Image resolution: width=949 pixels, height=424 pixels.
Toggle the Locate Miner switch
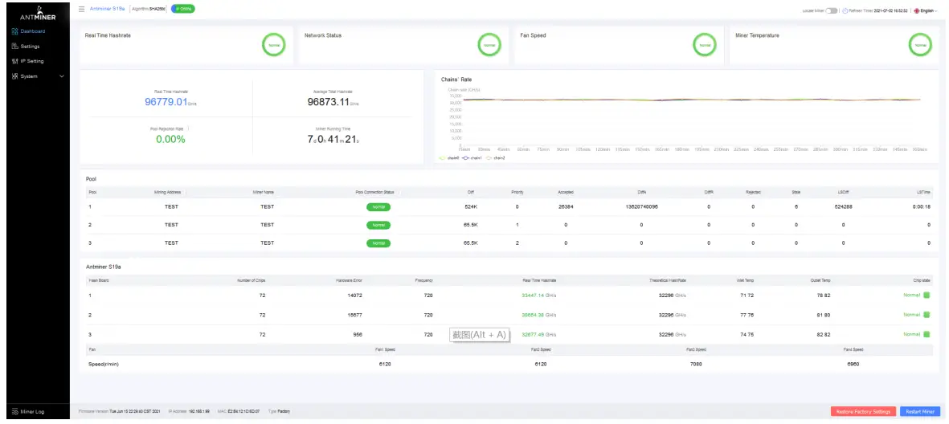pos(832,11)
